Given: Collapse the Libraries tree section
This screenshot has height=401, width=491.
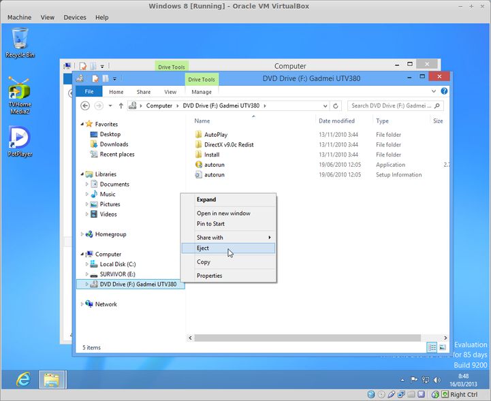Looking at the screenshot, I should [x=82, y=174].
